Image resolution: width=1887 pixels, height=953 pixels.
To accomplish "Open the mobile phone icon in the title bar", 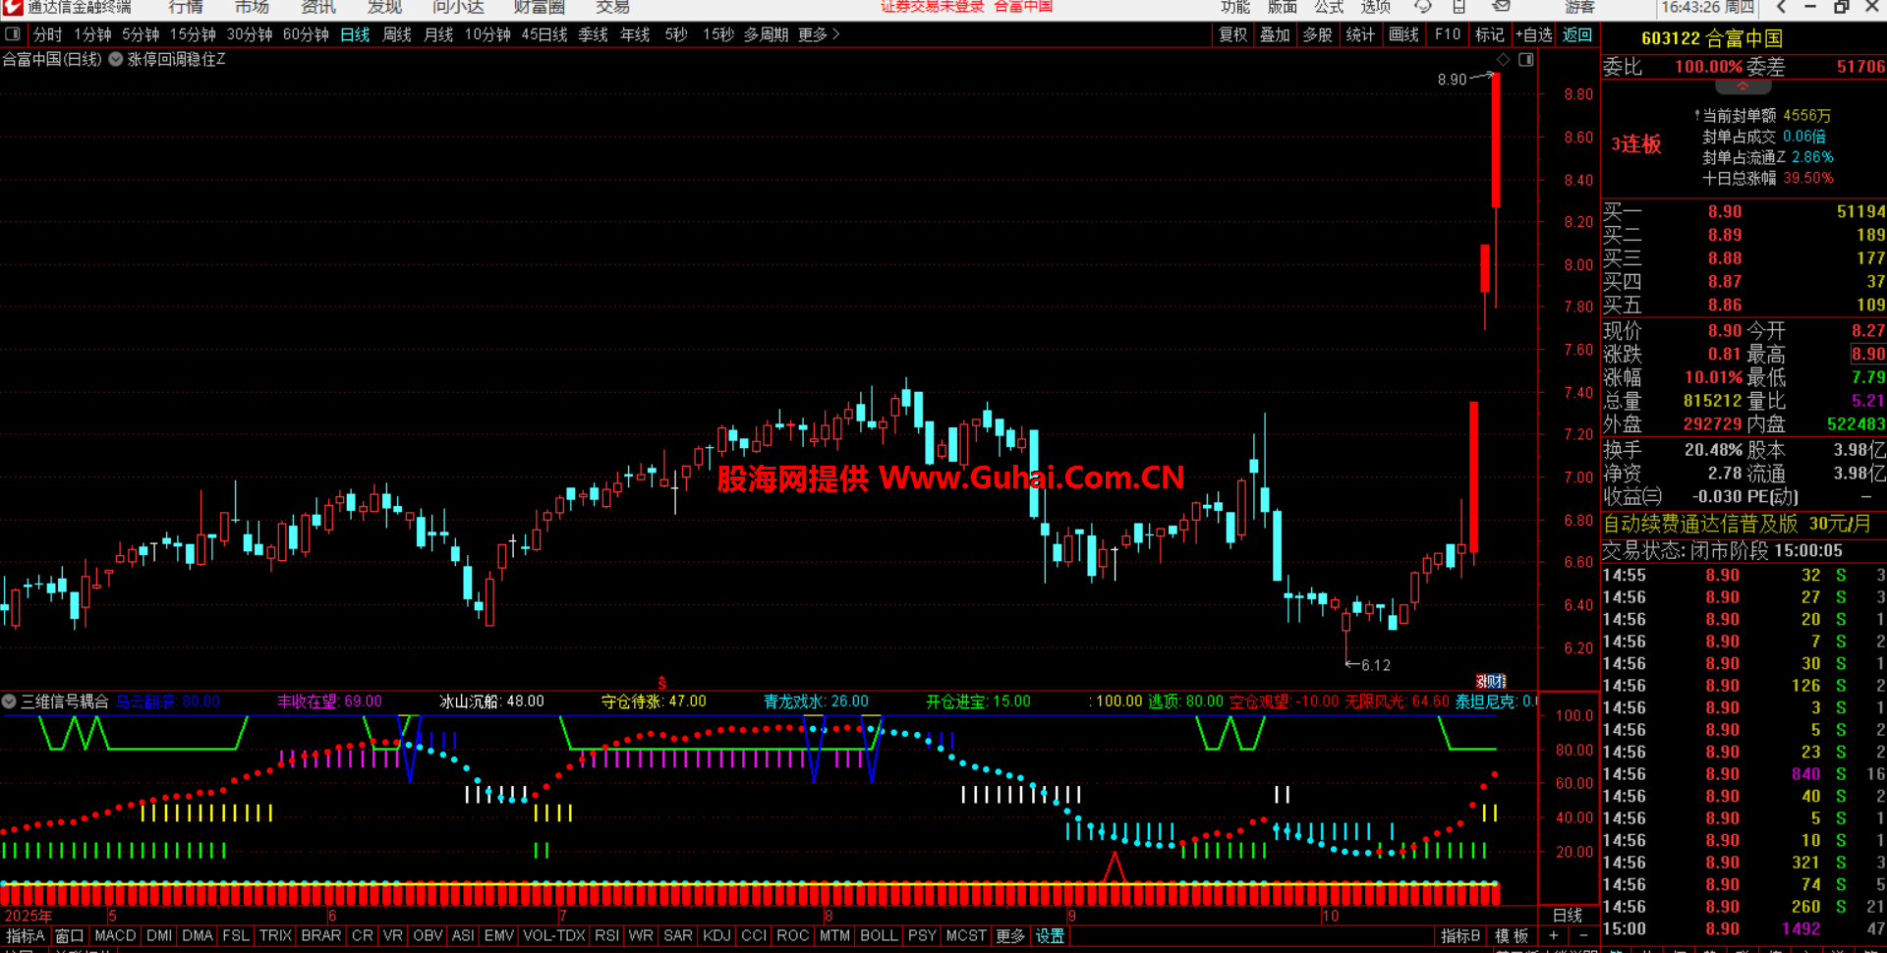I will click(1459, 7).
